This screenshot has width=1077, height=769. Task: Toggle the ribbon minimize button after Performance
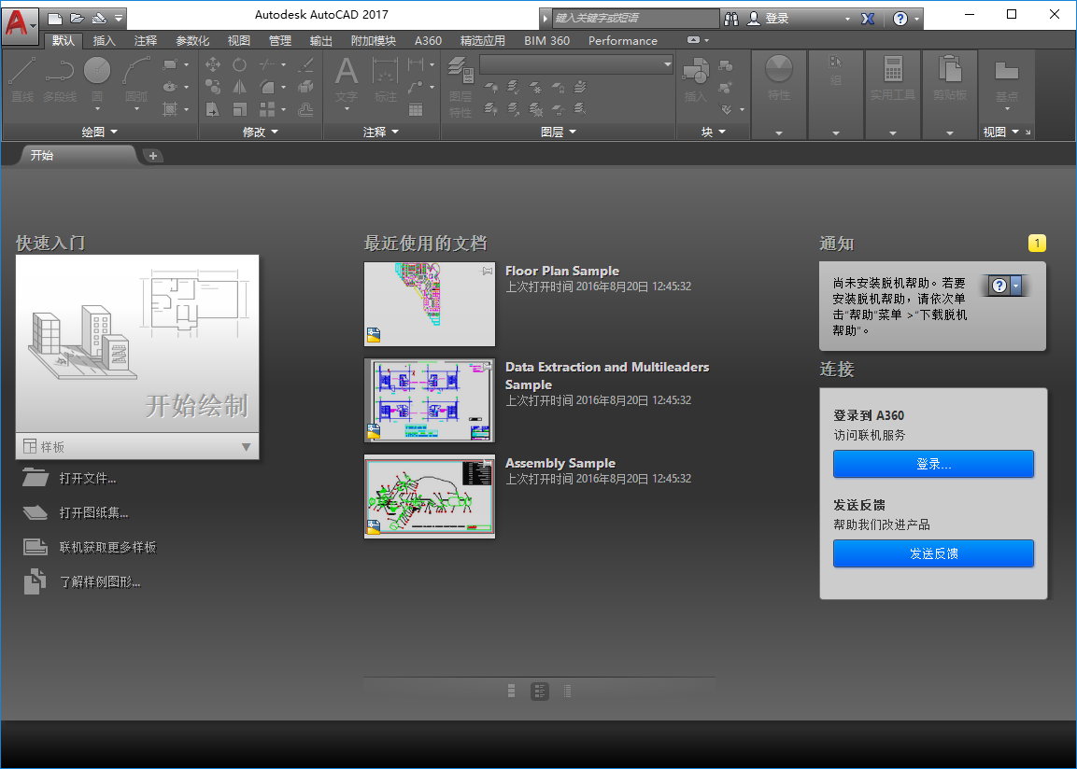click(694, 40)
